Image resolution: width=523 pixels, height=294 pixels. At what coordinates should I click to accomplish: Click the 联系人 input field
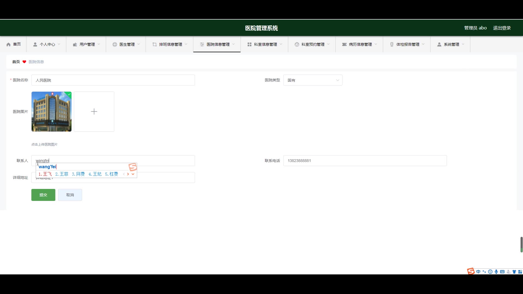pos(113,161)
